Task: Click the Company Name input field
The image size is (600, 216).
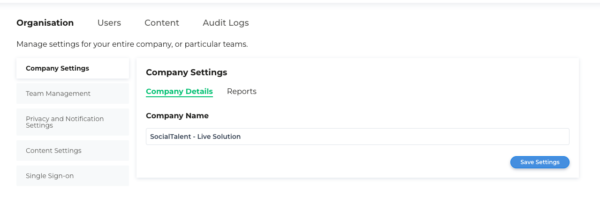Action: point(357,137)
